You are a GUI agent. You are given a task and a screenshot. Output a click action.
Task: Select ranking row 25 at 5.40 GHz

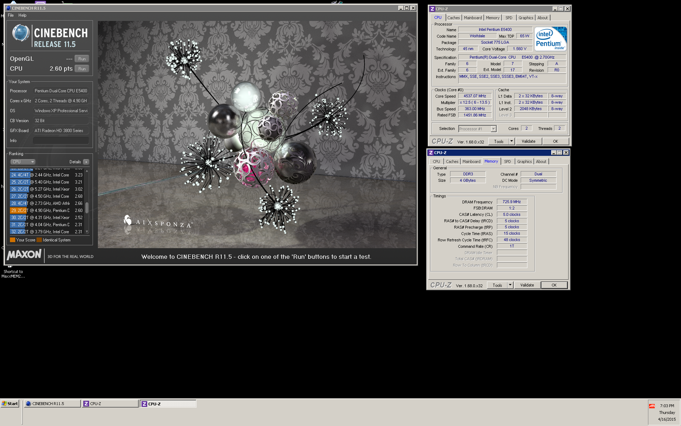click(47, 182)
